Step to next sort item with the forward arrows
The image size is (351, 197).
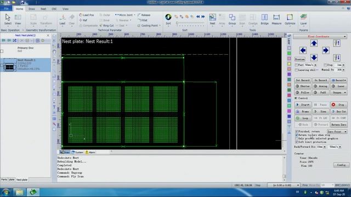(203, 16)
